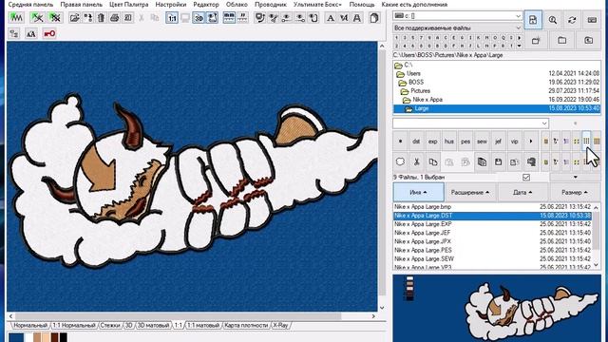Image resolution: width=608 pixels, height=342 pixels.
Task: Click the copy files icon in file panel
Action: [x=433, y=161]
